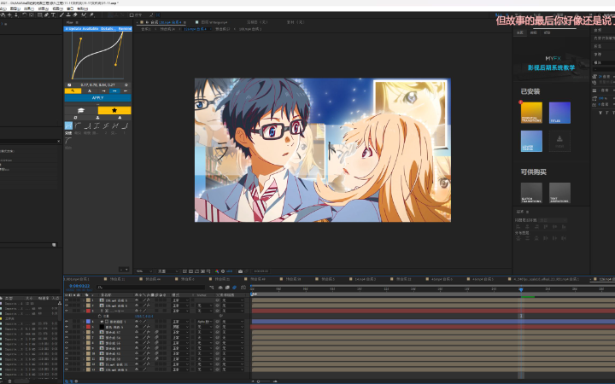Select the Rotation tool in the toolbar
This screenshot has width=615, height=384.
pos(24,15)
